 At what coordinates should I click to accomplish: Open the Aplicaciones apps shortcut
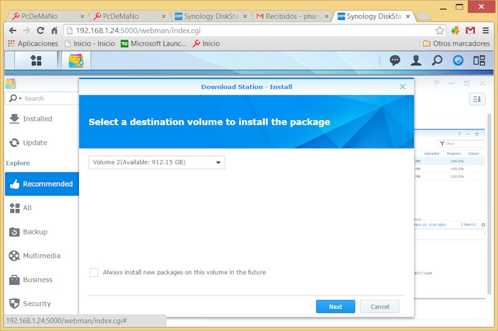point(33,44)
